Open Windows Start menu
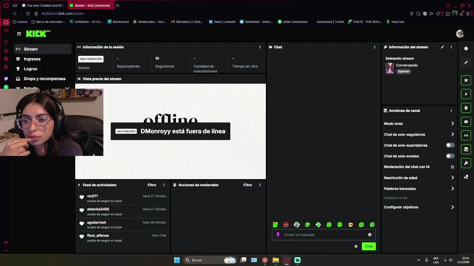Viewport: 474px width, 266px height. coord(177,260)
